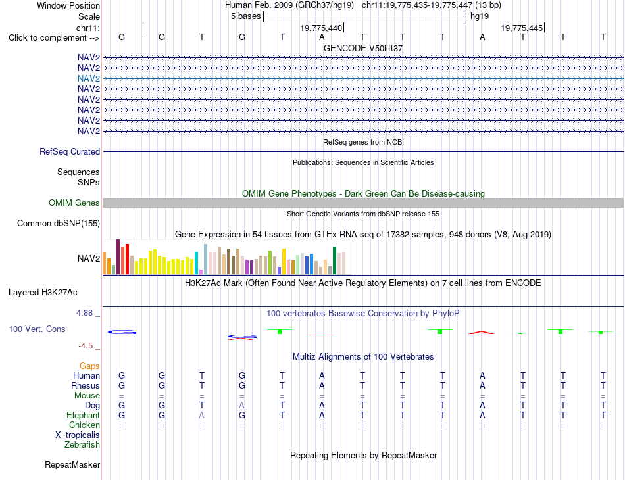
Task: Click the red A-shaped PhyloP conservation glyph
Action: [482, 333]
